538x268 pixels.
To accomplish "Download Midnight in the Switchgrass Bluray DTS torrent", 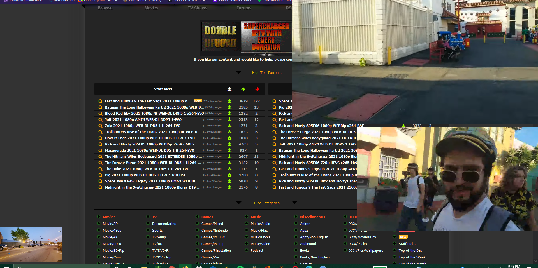I will [229, 187].
